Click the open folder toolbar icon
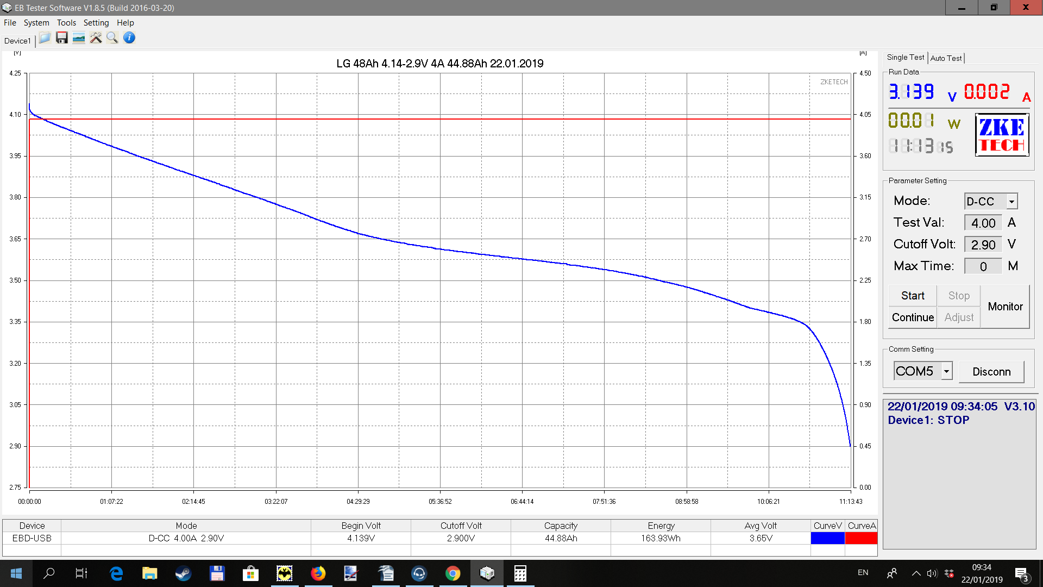Screen dimensions: 1043x587 pos(45,38)
